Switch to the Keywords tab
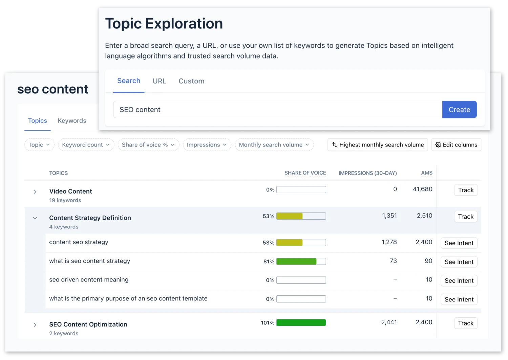Screen dimensions: 508x360 pos(72,120)
